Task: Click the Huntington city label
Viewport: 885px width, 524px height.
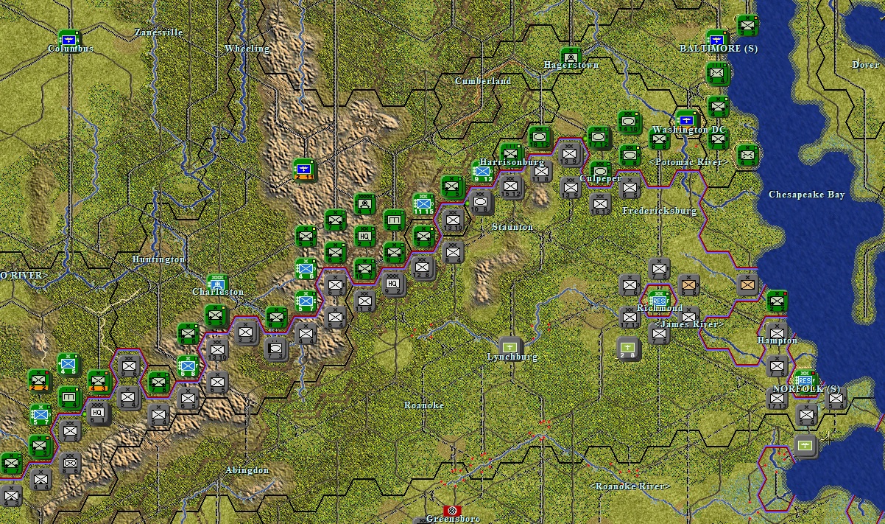Action: click(x=158, y=259)
